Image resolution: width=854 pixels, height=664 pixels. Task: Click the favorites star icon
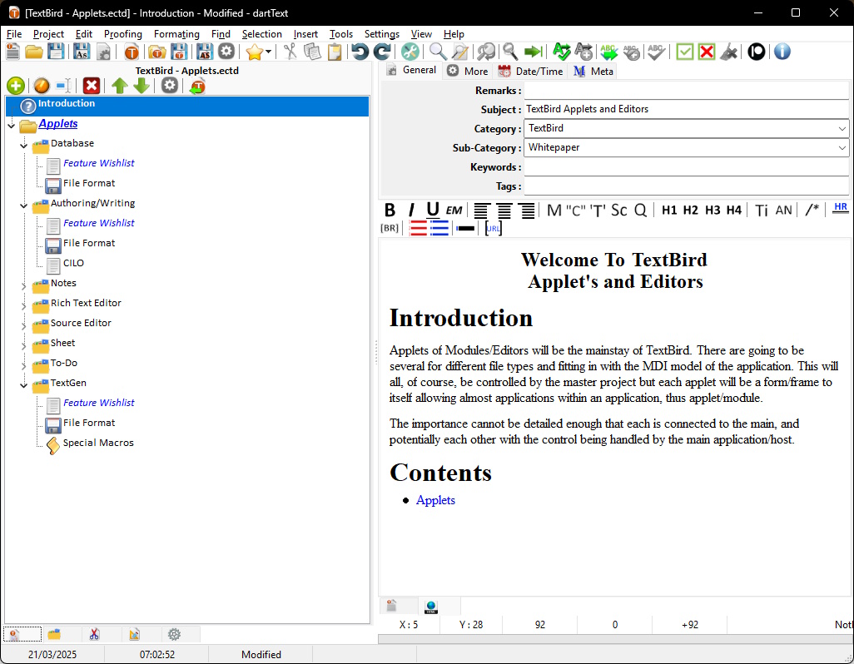click(254, 52)
